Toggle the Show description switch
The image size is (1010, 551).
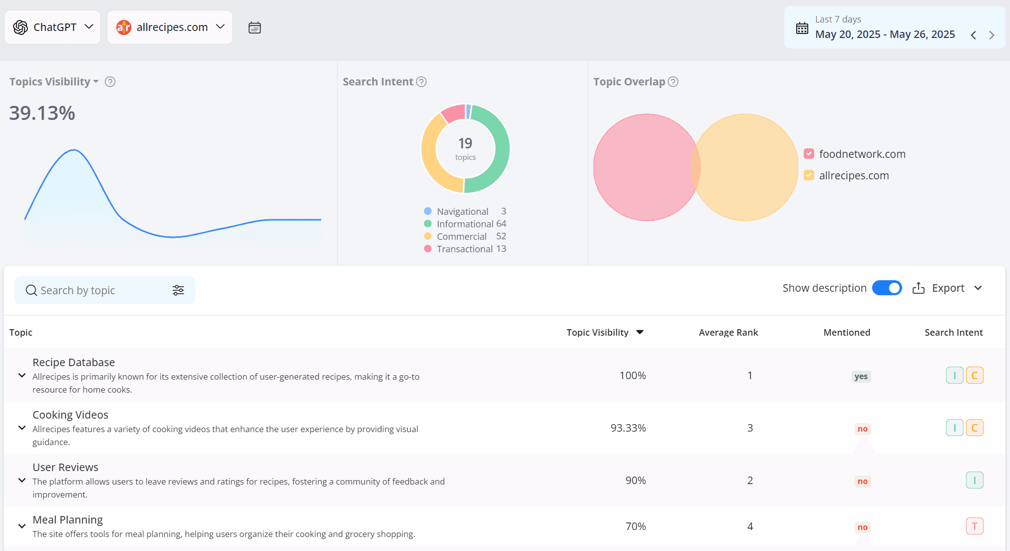pyautogui.click(x=887, y=288)
